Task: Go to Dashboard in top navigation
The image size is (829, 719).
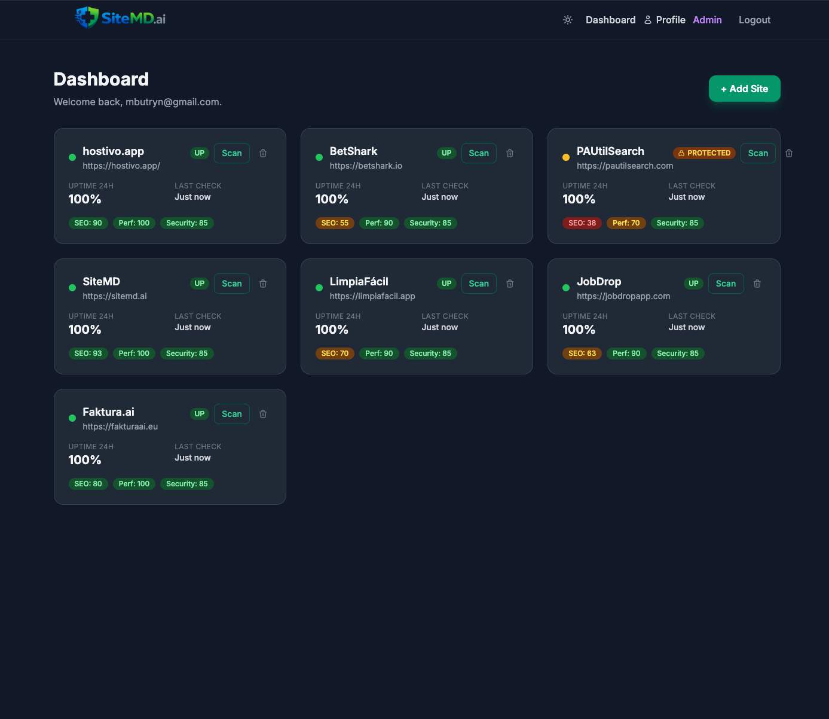Action: [610, 20]
